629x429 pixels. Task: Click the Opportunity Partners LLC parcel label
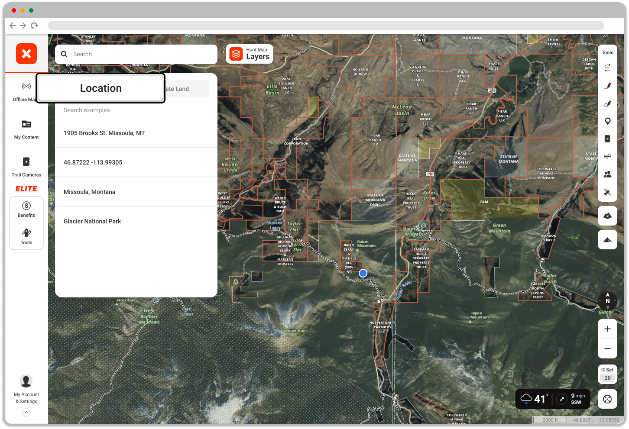(382, 327)
